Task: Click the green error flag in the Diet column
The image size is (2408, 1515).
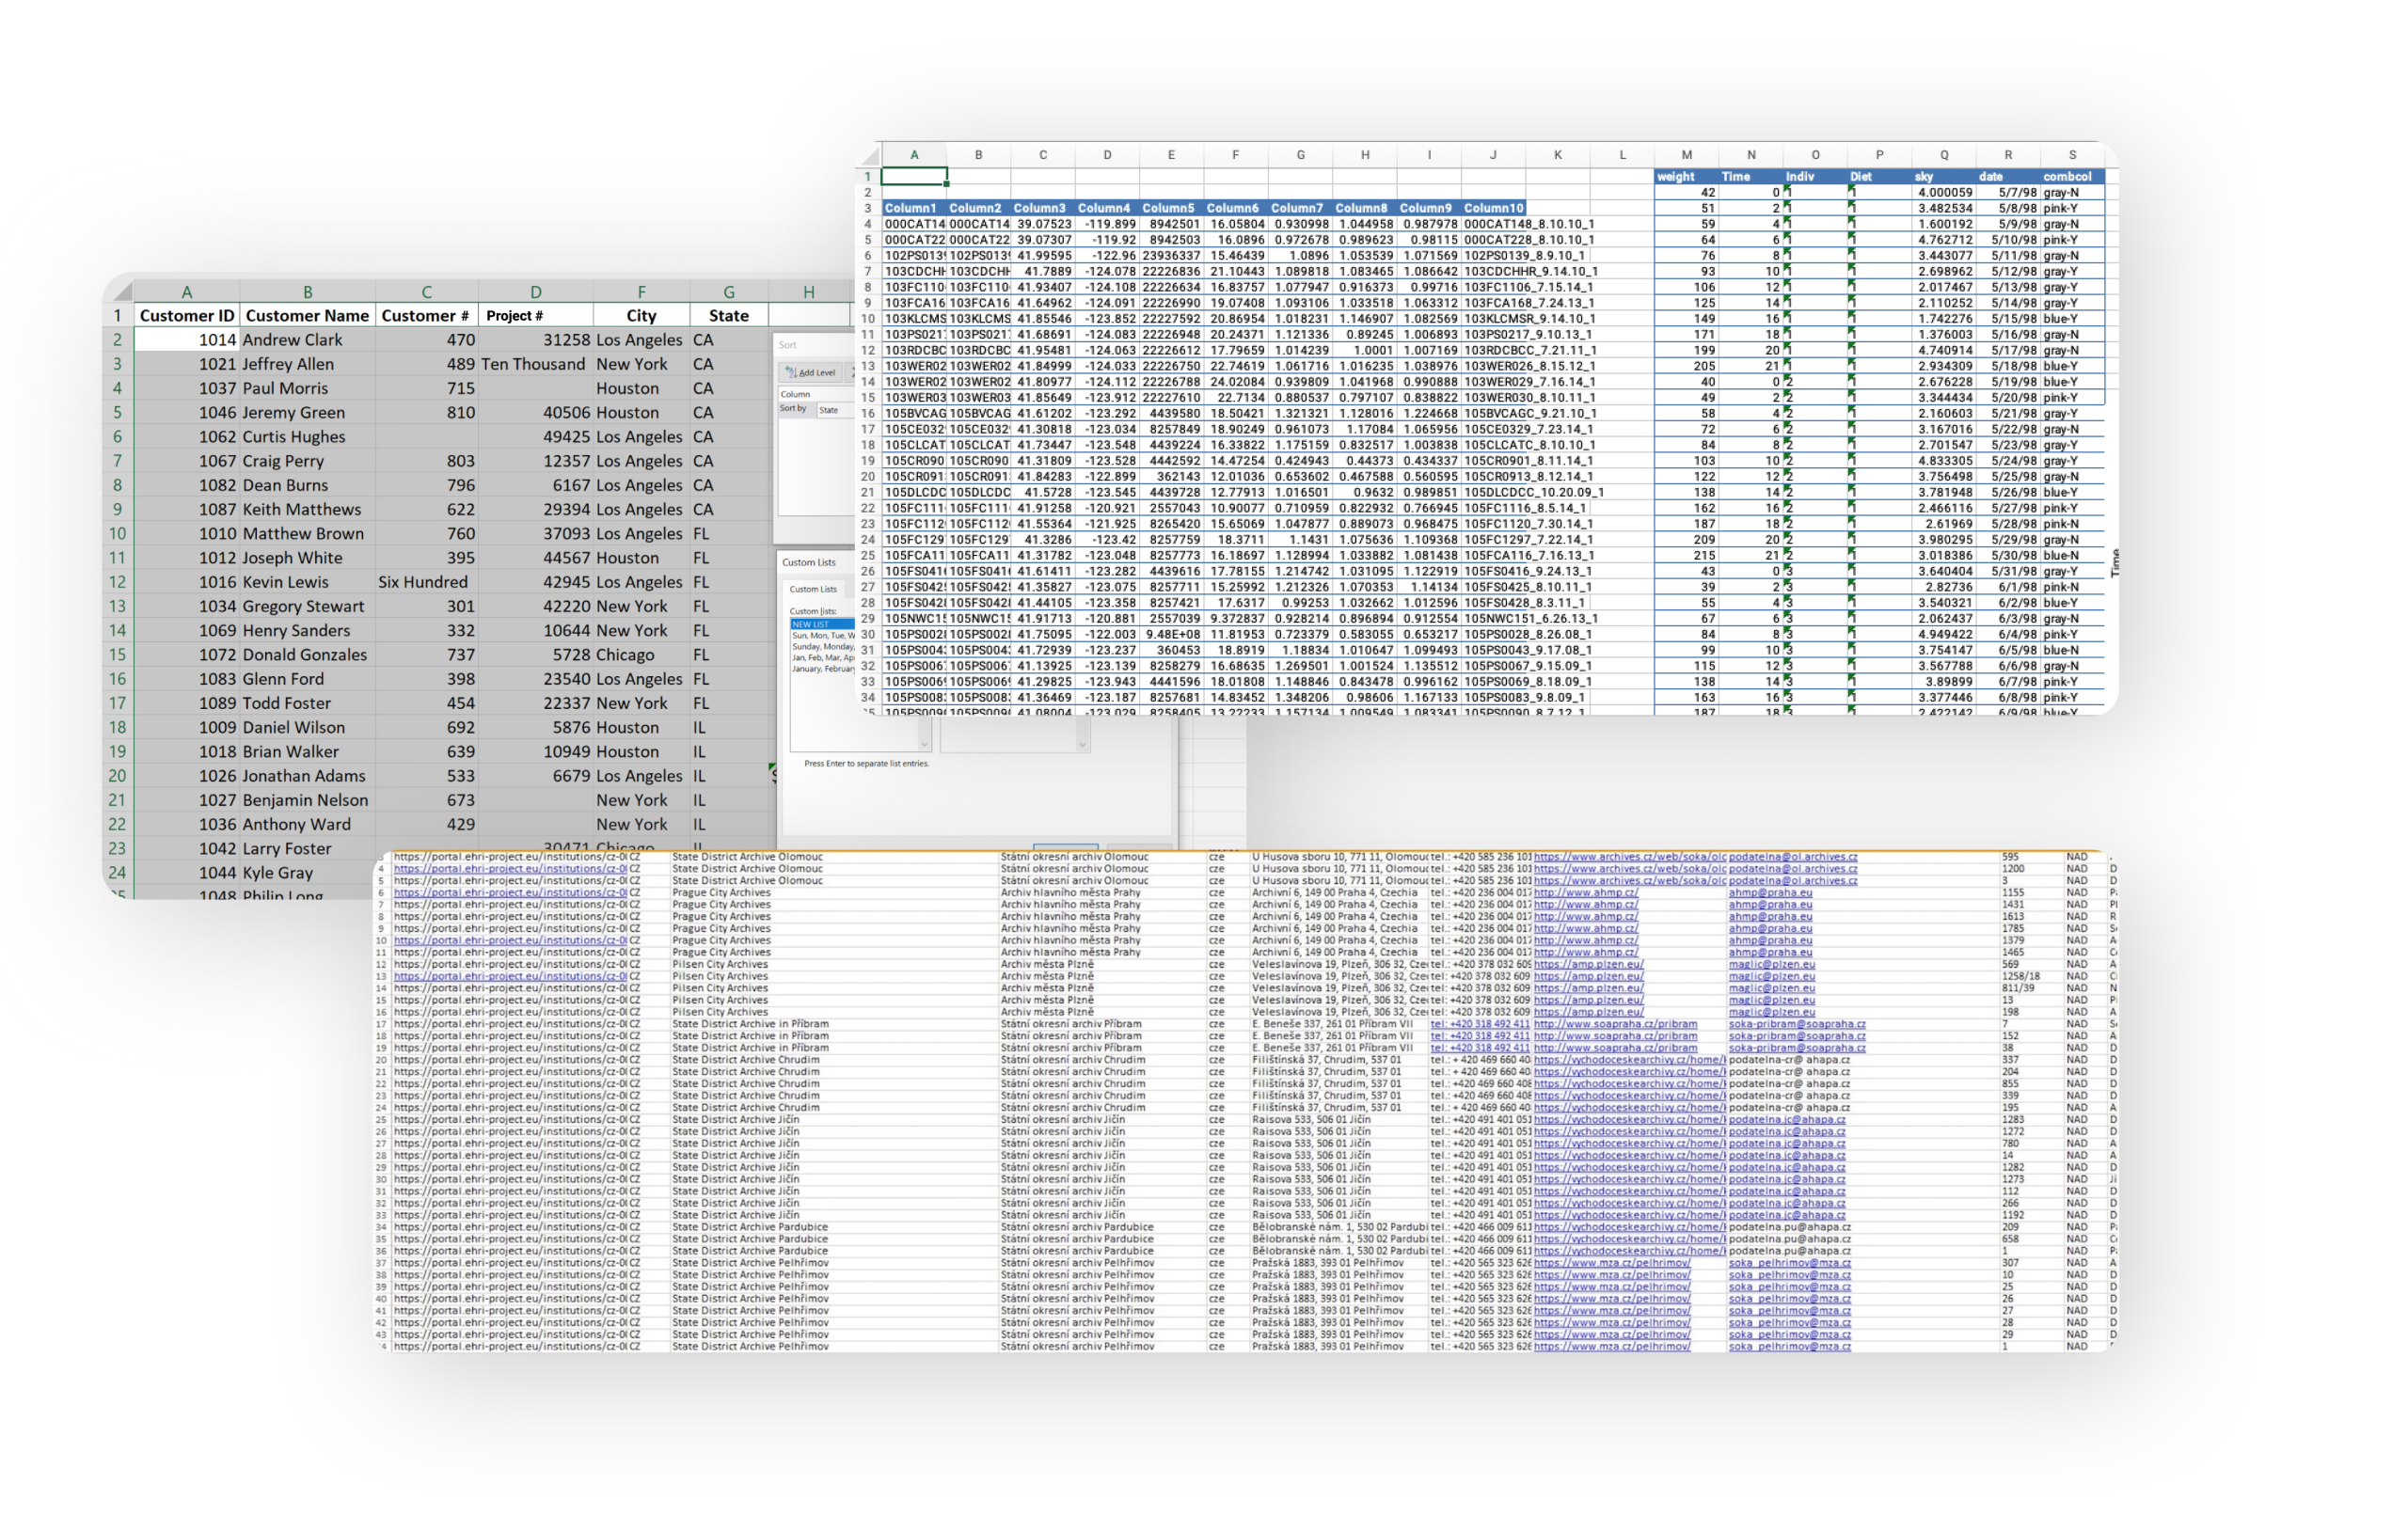Action: 1852,190
